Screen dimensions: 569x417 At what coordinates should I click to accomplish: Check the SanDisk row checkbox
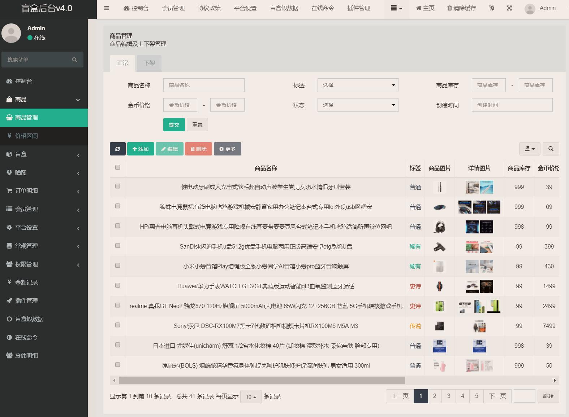coord(117,246)
